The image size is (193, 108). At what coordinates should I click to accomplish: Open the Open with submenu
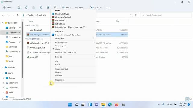[73, 38]
